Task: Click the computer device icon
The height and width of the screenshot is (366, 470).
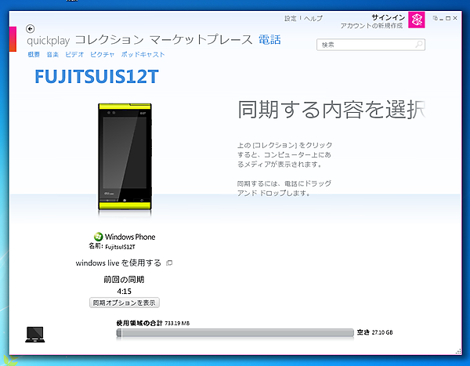Action: [x=35, y=335]
